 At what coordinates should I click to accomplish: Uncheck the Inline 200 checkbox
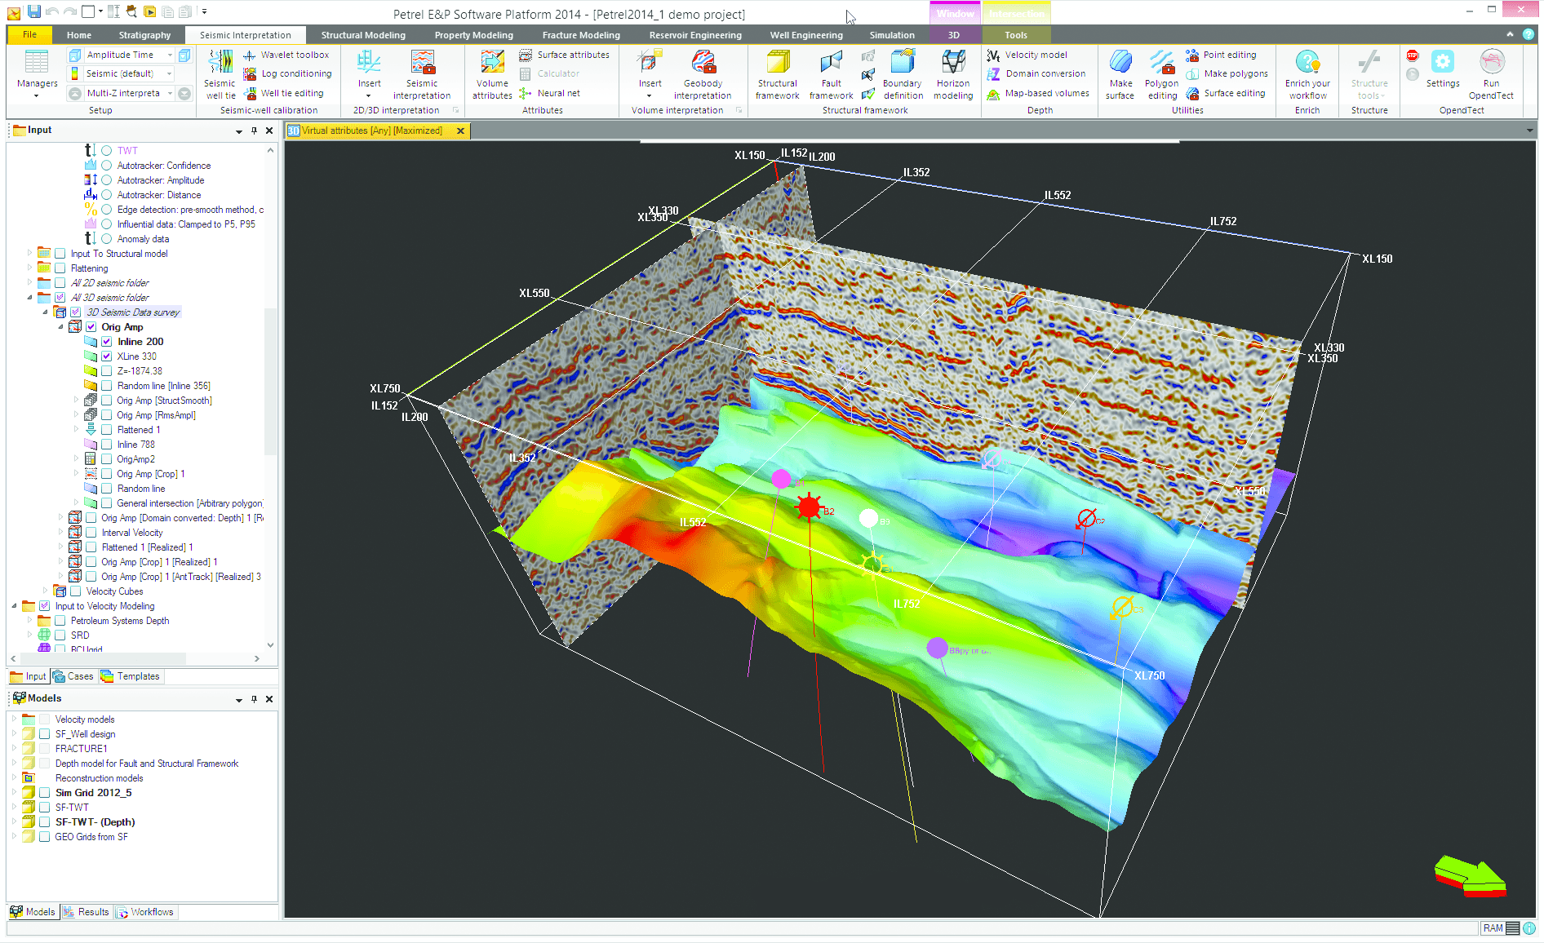click(106, 342)
